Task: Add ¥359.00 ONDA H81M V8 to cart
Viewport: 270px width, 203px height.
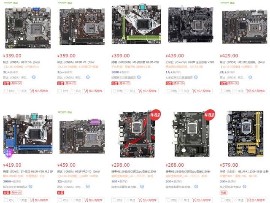Action: click(x=93, y=91)
